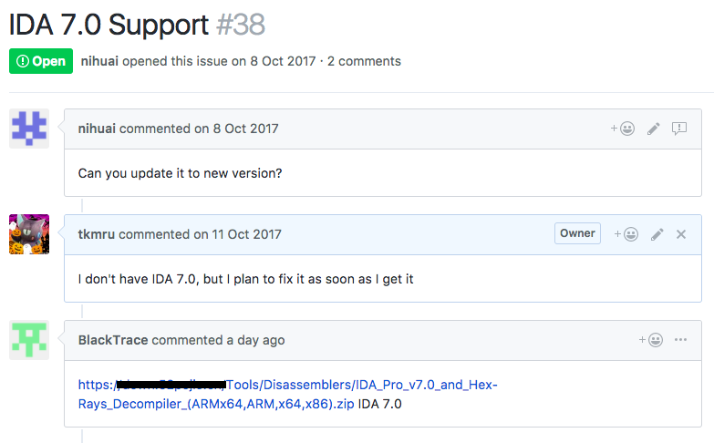This screenshot has height=443, width=714.
Task: Click nihuai username in issue header
Action: 99,61
